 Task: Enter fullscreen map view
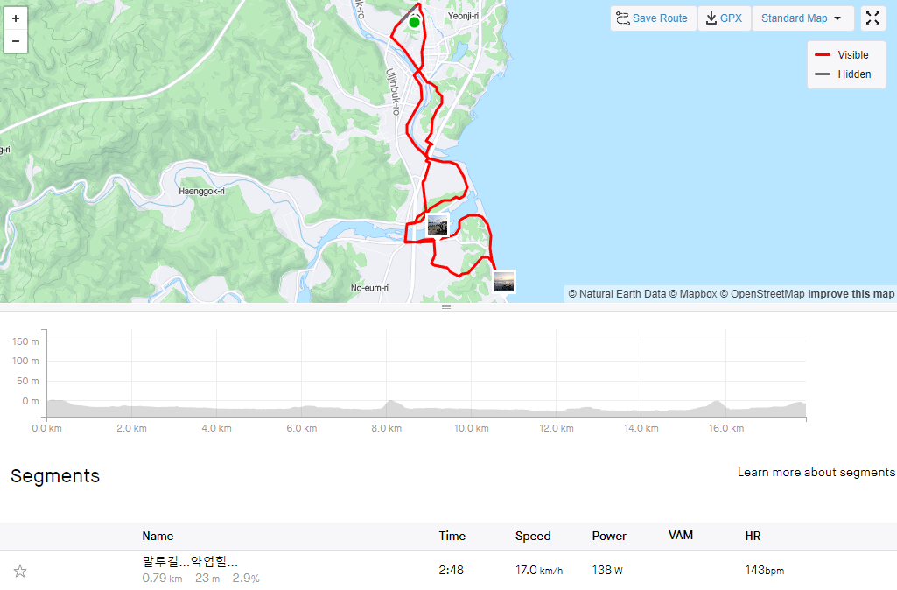[872, 18]
